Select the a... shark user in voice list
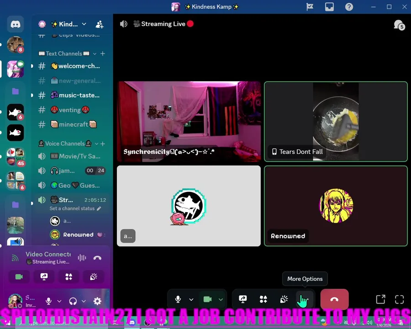 [76, 221]
